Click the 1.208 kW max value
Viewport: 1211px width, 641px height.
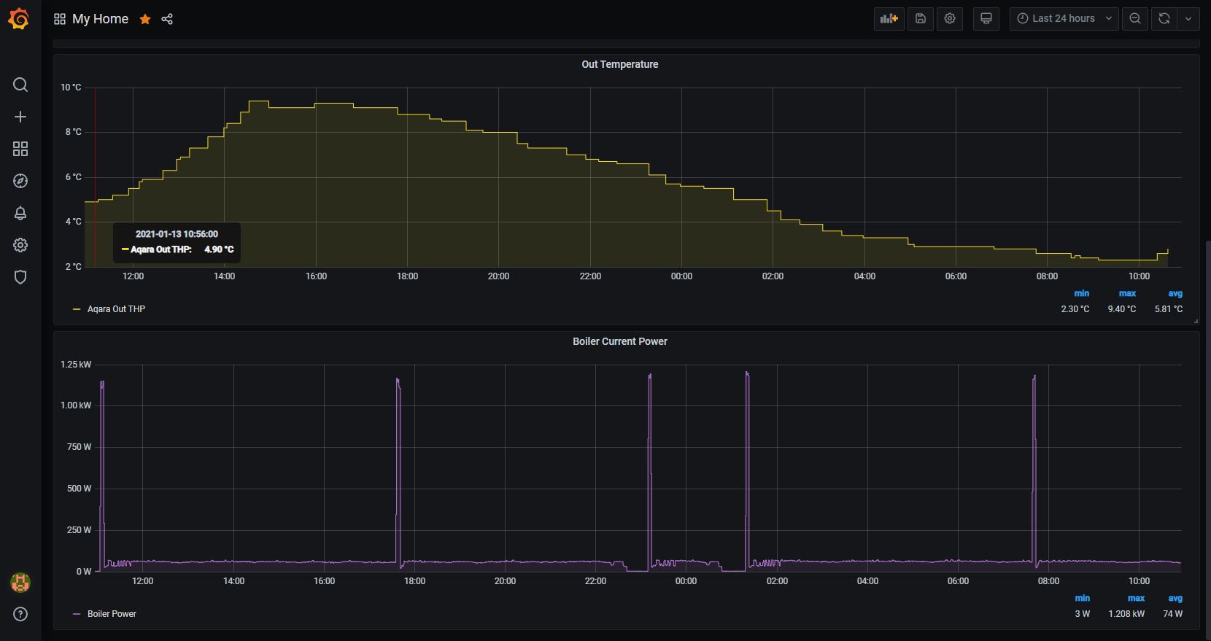1126,614
